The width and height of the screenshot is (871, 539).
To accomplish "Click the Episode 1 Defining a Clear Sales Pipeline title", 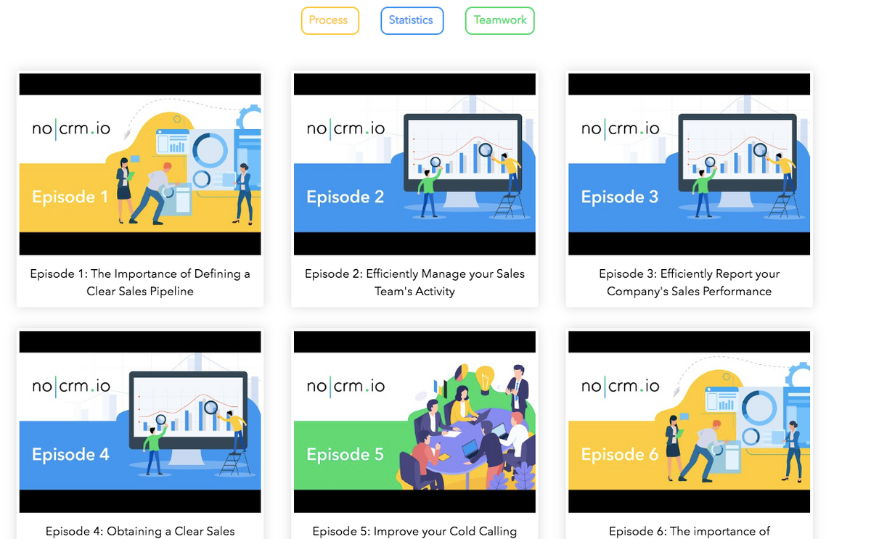I will (140, 282).
